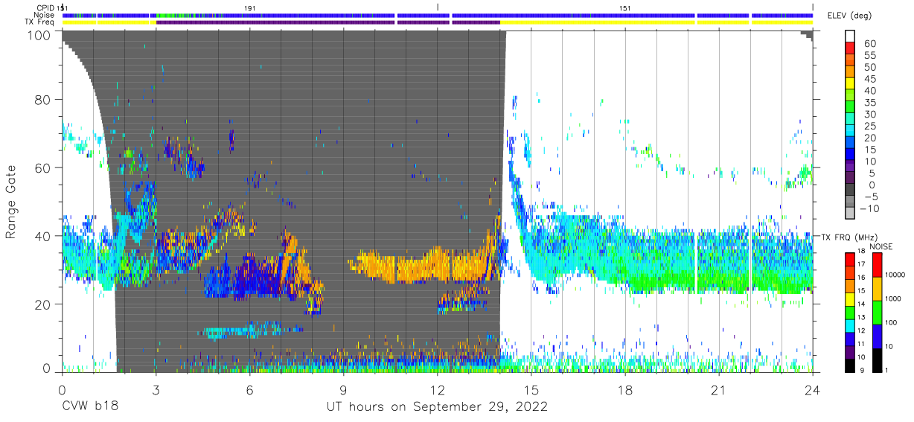Viewport: 914px width, 422px height.
Task: Click the purple TX Freq strip above hour 6
Action: (274, 22)
